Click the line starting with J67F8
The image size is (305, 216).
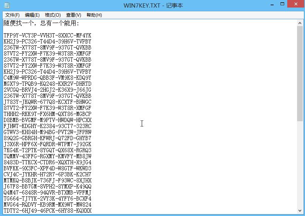(x=48, y=187)
